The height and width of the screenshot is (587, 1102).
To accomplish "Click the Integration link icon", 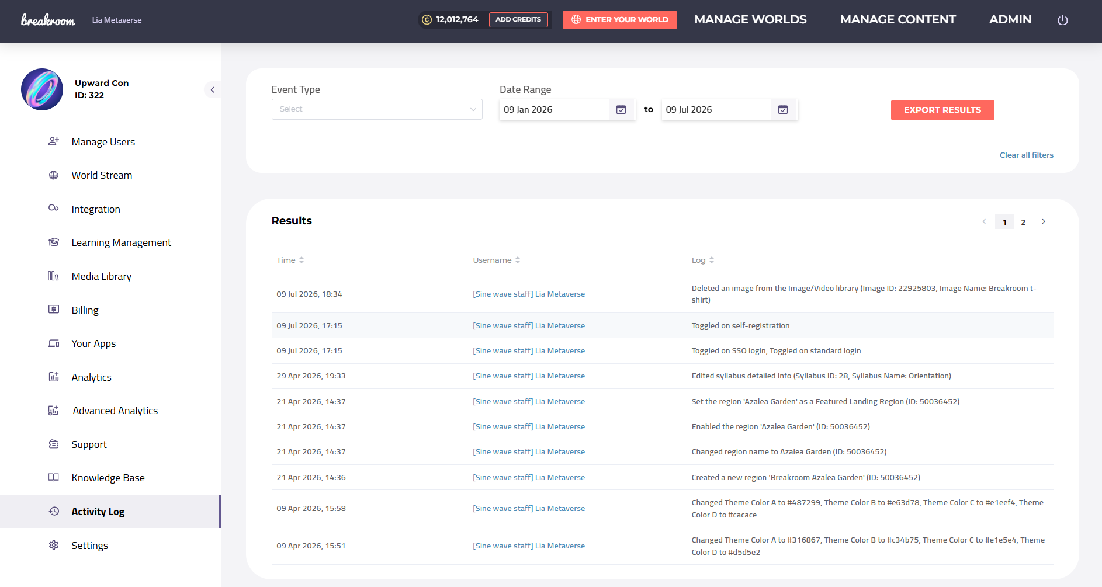I will tap(54, 208).
